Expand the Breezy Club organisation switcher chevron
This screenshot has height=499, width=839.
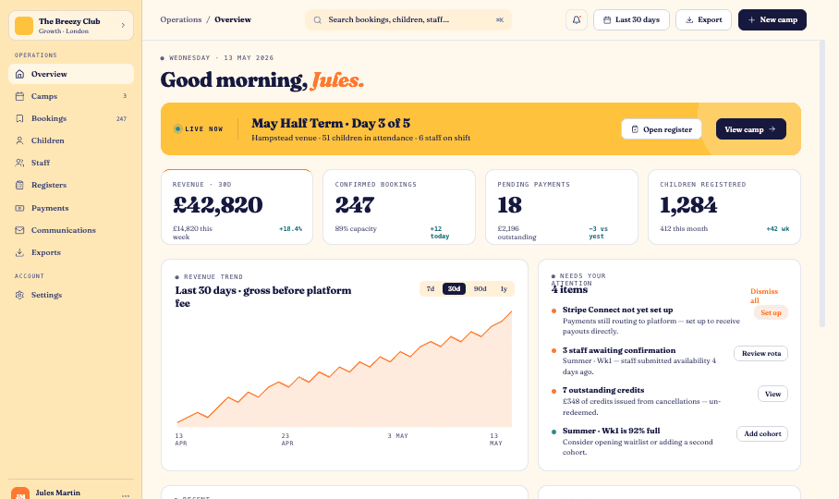pyautogui.click(x=123, y=25)
